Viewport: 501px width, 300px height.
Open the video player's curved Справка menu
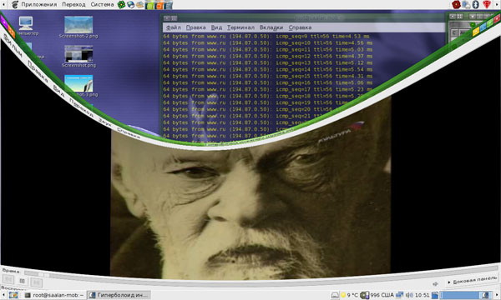[129, 133]
